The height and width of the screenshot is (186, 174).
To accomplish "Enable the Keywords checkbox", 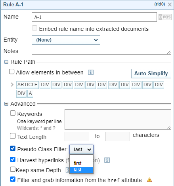I will (13, 113).
